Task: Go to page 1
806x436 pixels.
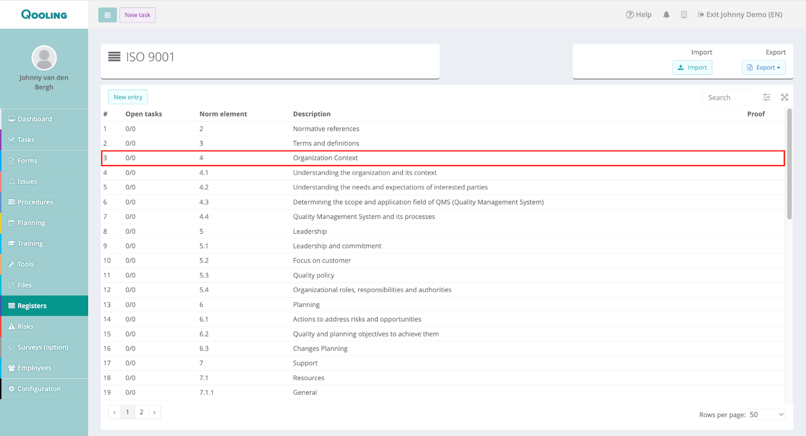Action: [127, 412]
